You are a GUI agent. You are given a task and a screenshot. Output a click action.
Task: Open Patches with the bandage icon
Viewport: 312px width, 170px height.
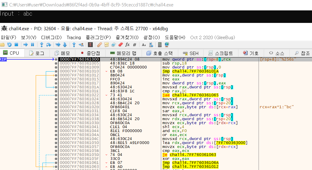[x=99, y=45]
